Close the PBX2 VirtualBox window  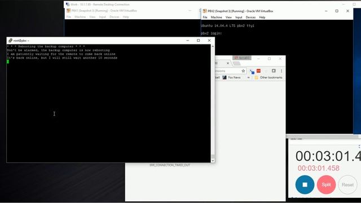(x=347, y=11)
